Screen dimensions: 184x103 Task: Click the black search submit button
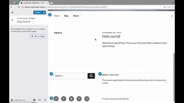[91, 76]
